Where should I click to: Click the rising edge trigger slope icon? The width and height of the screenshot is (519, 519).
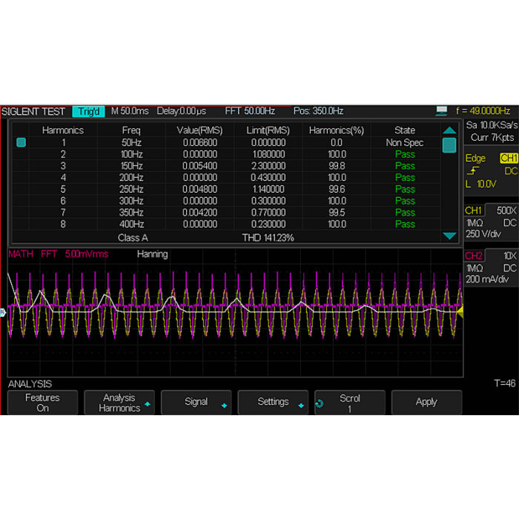coord(472,171)
